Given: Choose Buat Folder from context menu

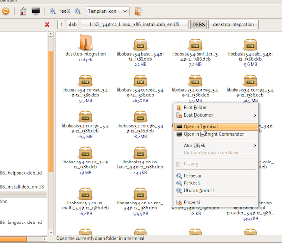Looking at the screenshot, I should coord(216,107).
